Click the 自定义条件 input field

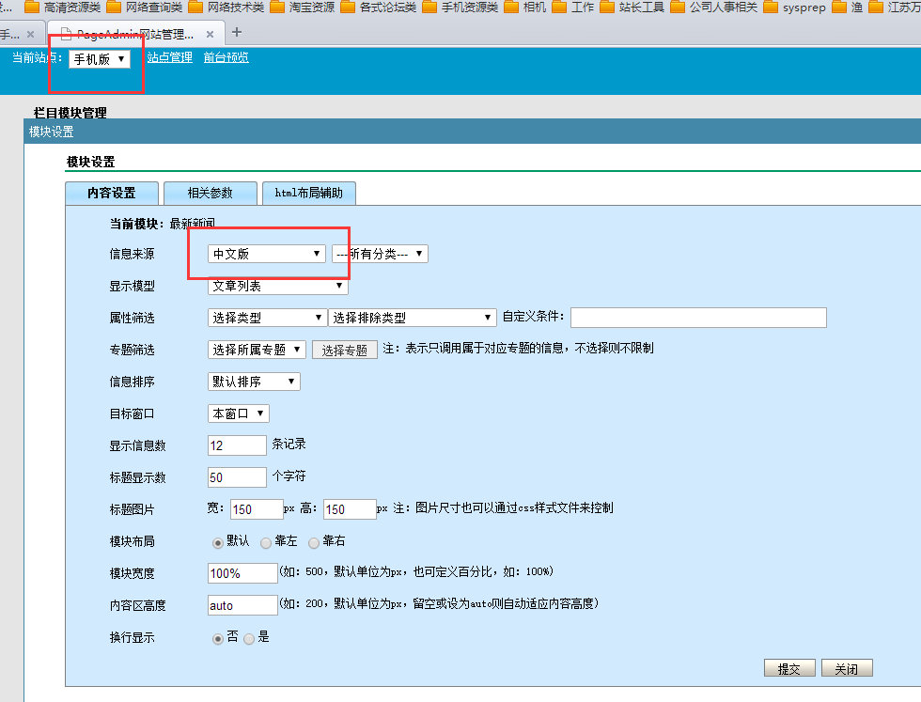click(x=697, y=318)
